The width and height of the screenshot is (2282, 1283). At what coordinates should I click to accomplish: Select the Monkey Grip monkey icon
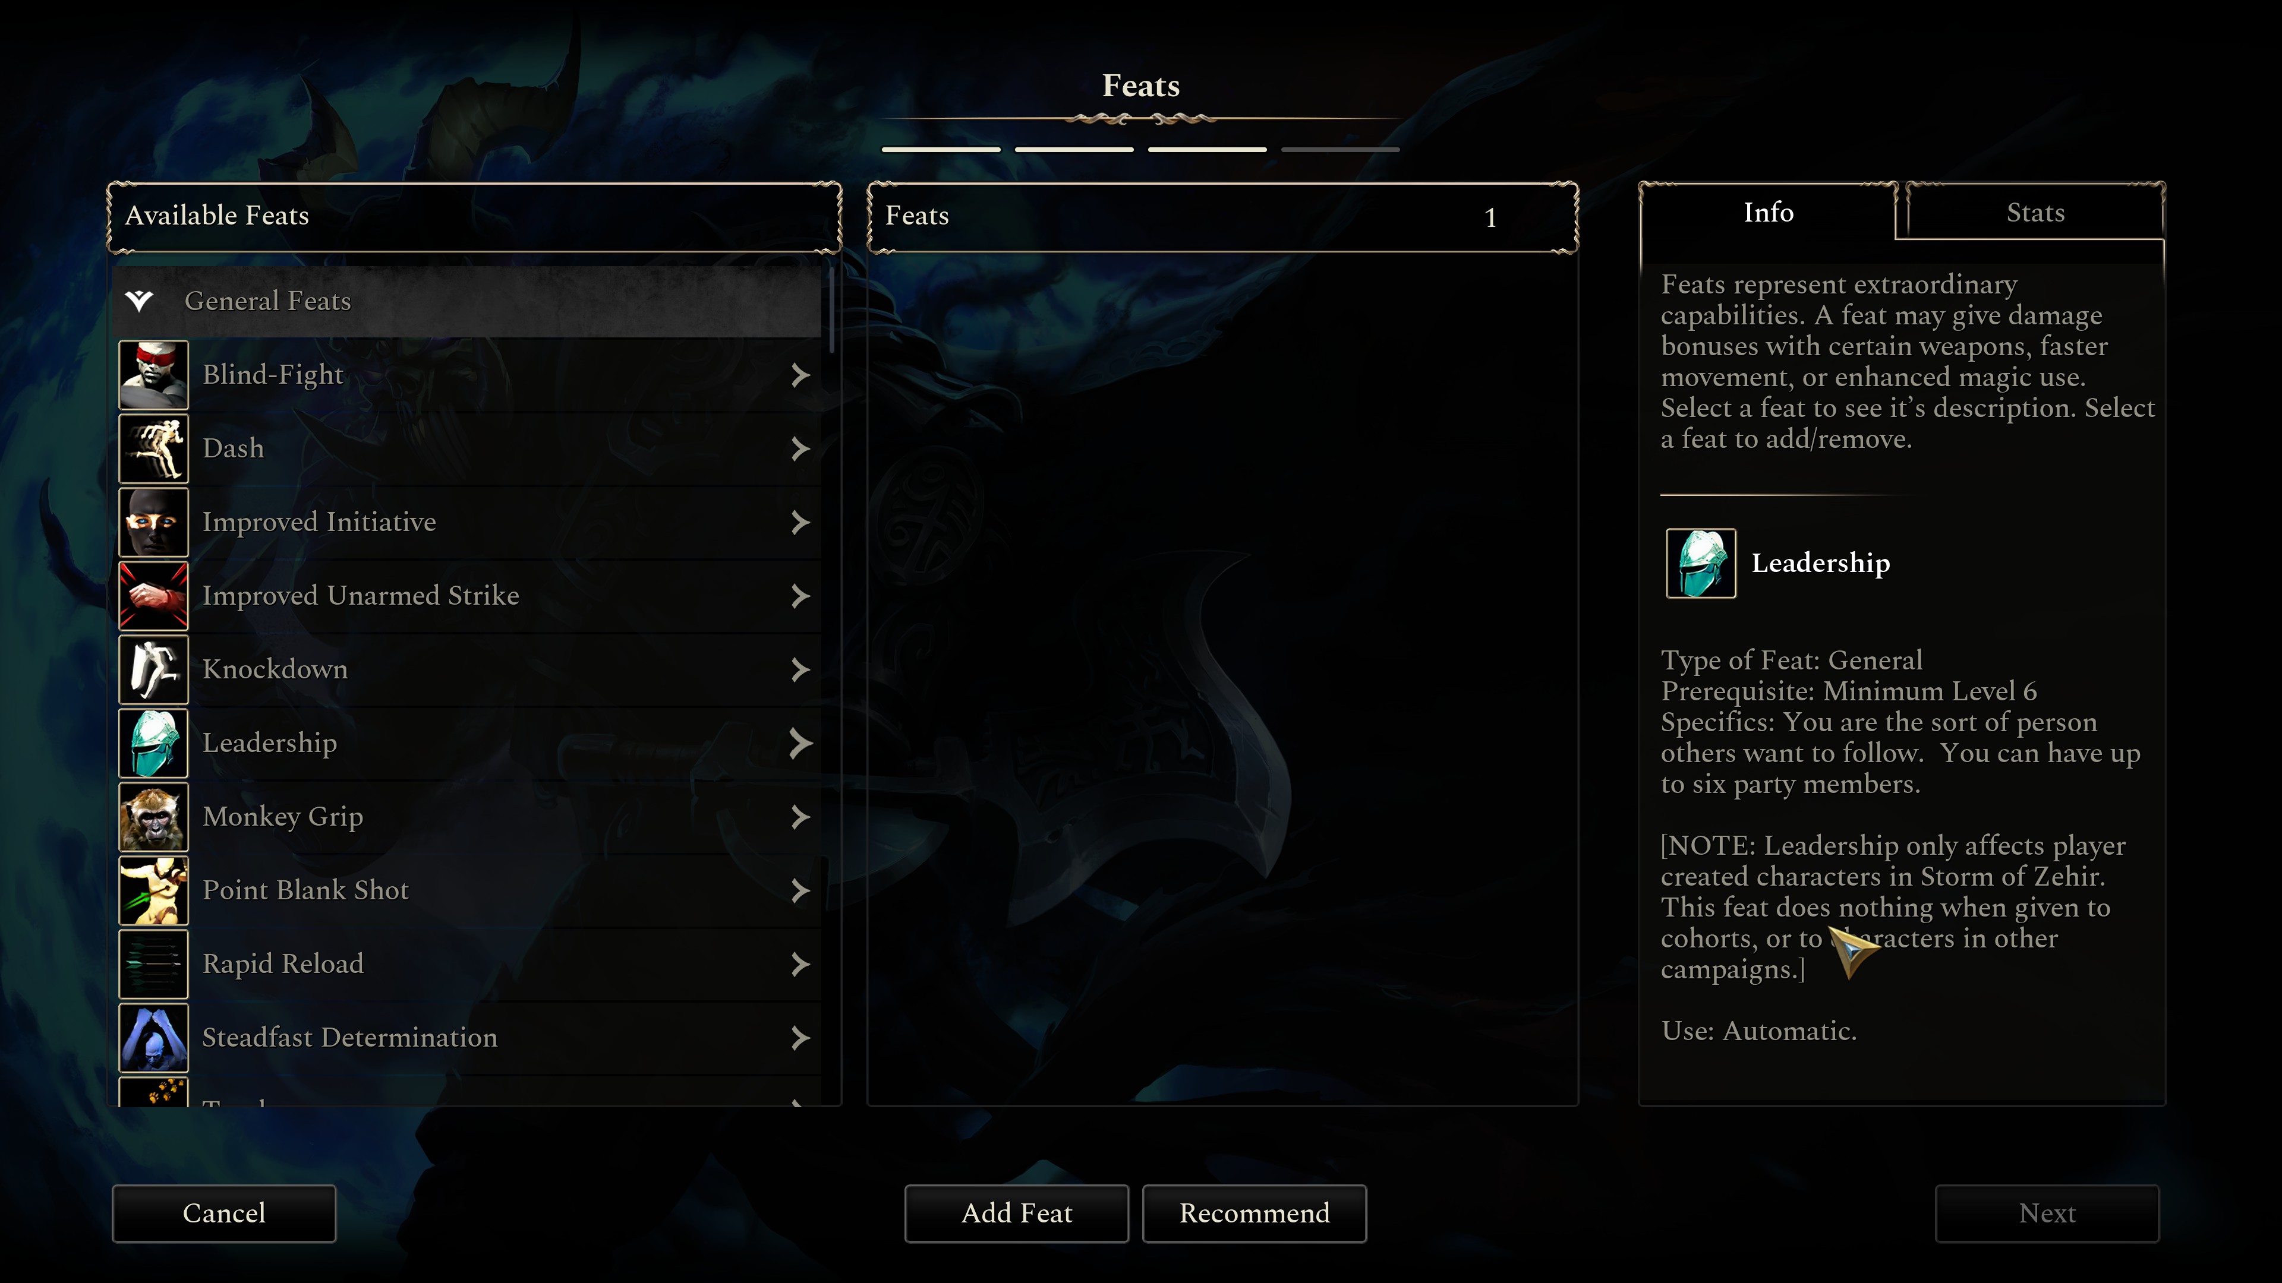tap(153, 816)
